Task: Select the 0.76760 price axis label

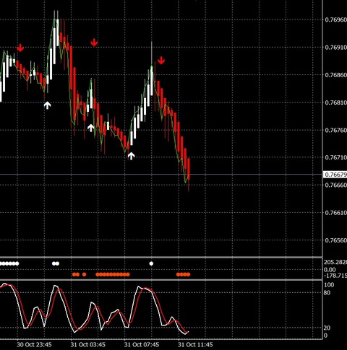Action: pos(336,130)
